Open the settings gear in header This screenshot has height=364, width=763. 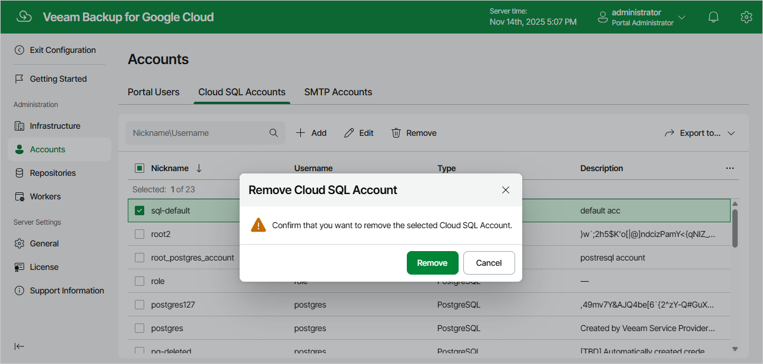pyautogui.click(x=746, y=17)
